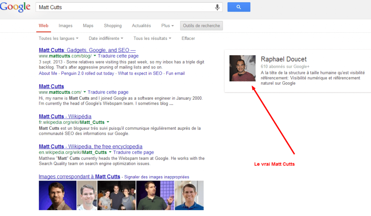The height and width of the screenshot is (216, 371).
Task: Click Effacer to clear filters
Action: (x=188, y=38)
